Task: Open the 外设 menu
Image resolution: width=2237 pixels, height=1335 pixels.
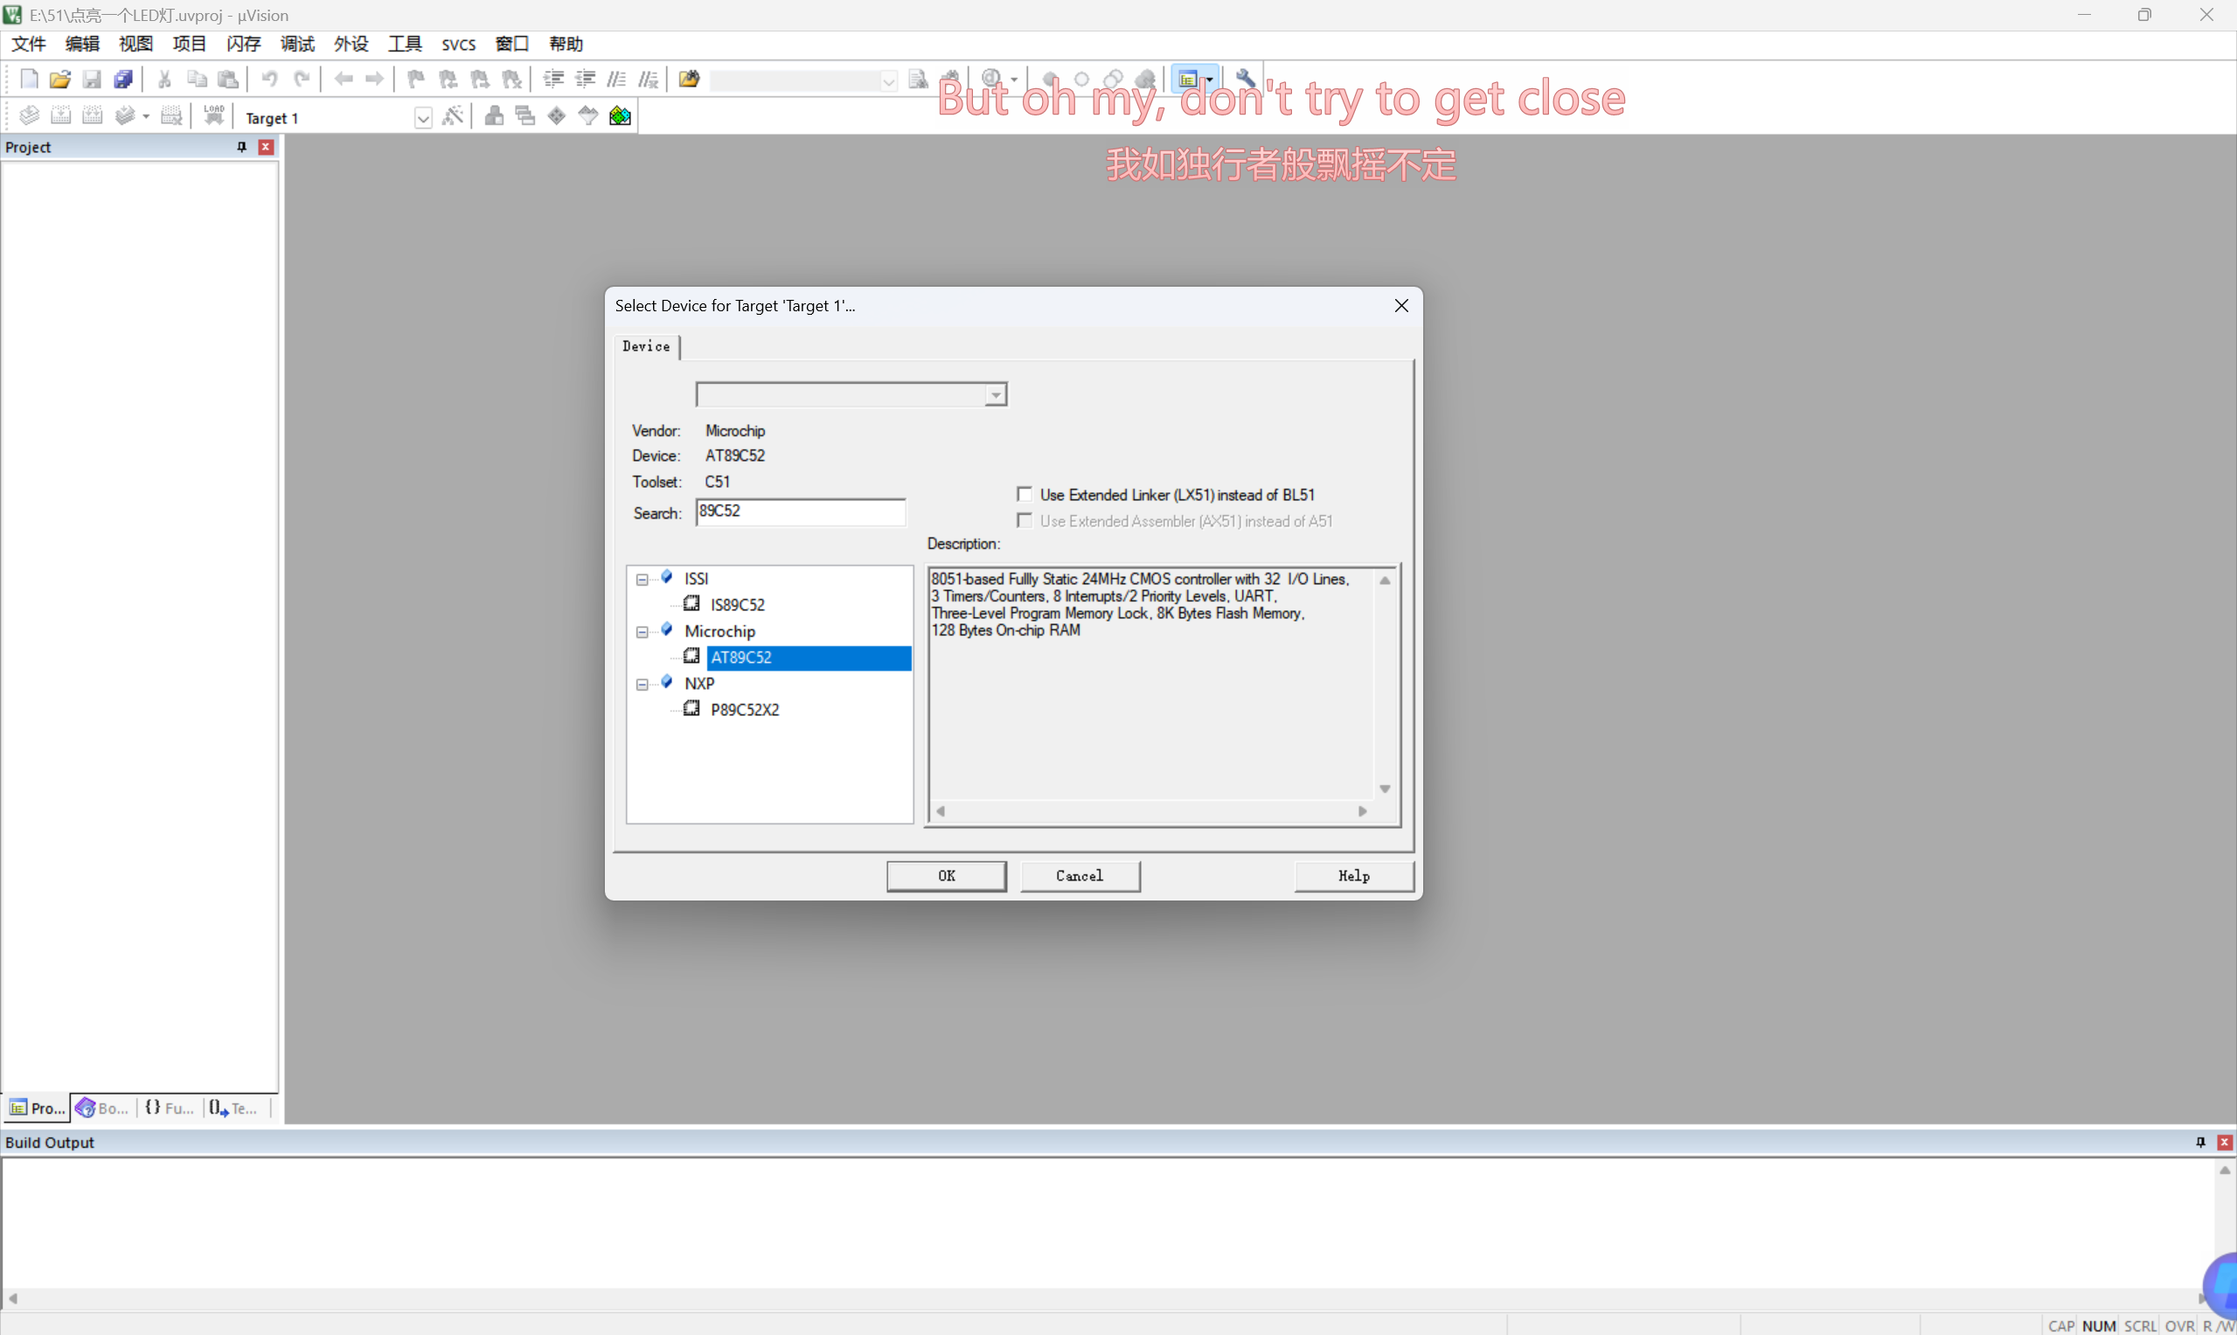Action: click(351, 44)
